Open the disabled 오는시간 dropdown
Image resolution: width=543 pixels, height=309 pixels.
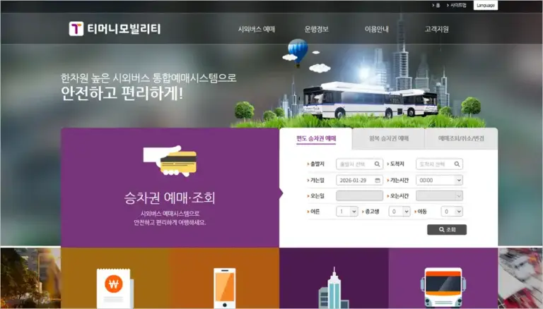point(440,196)
